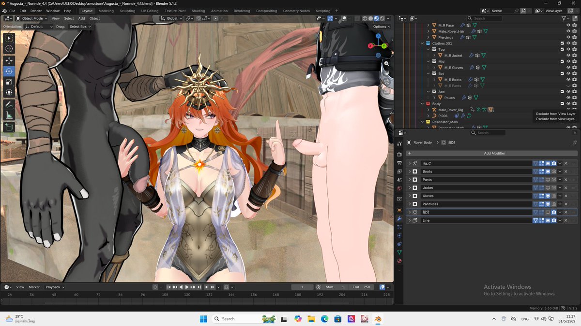Screen dimensions: 581x326
Task: Select the Select Box tool in viewport toolbar
Action: point(9,38)
